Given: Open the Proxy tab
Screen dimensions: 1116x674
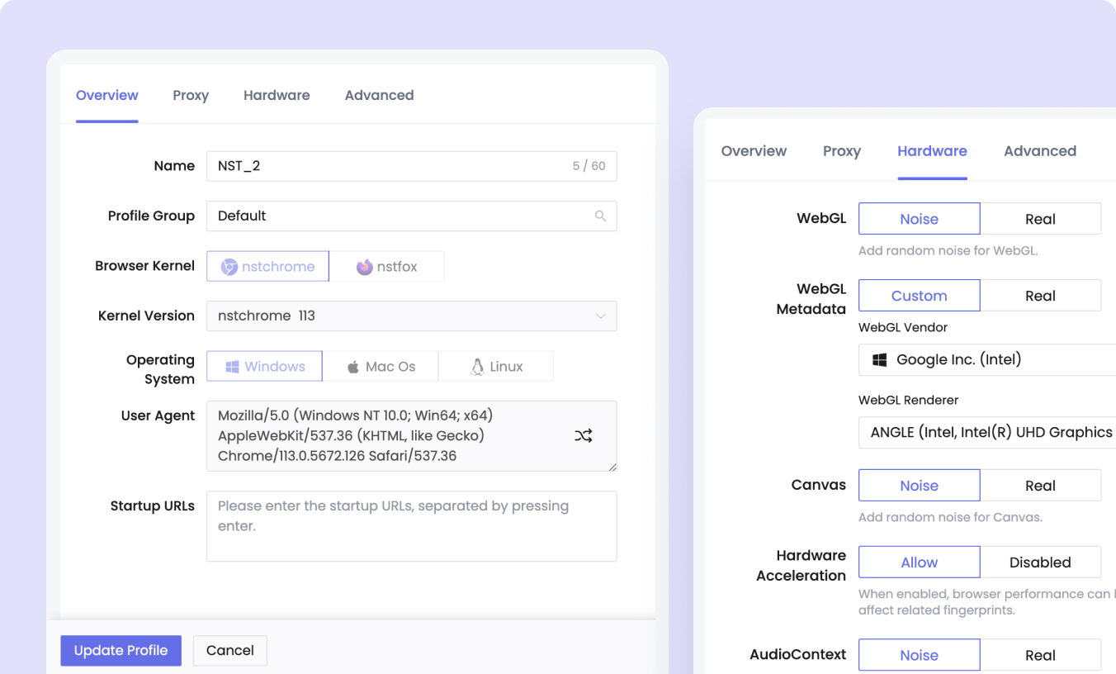Looking at the screenshot, I should click(191, 95).
